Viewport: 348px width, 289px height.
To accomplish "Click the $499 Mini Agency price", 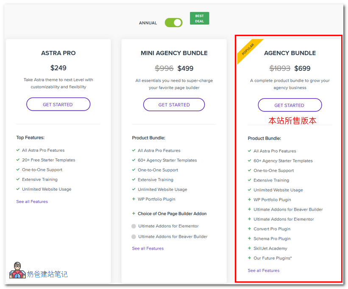I will [185, 68].
